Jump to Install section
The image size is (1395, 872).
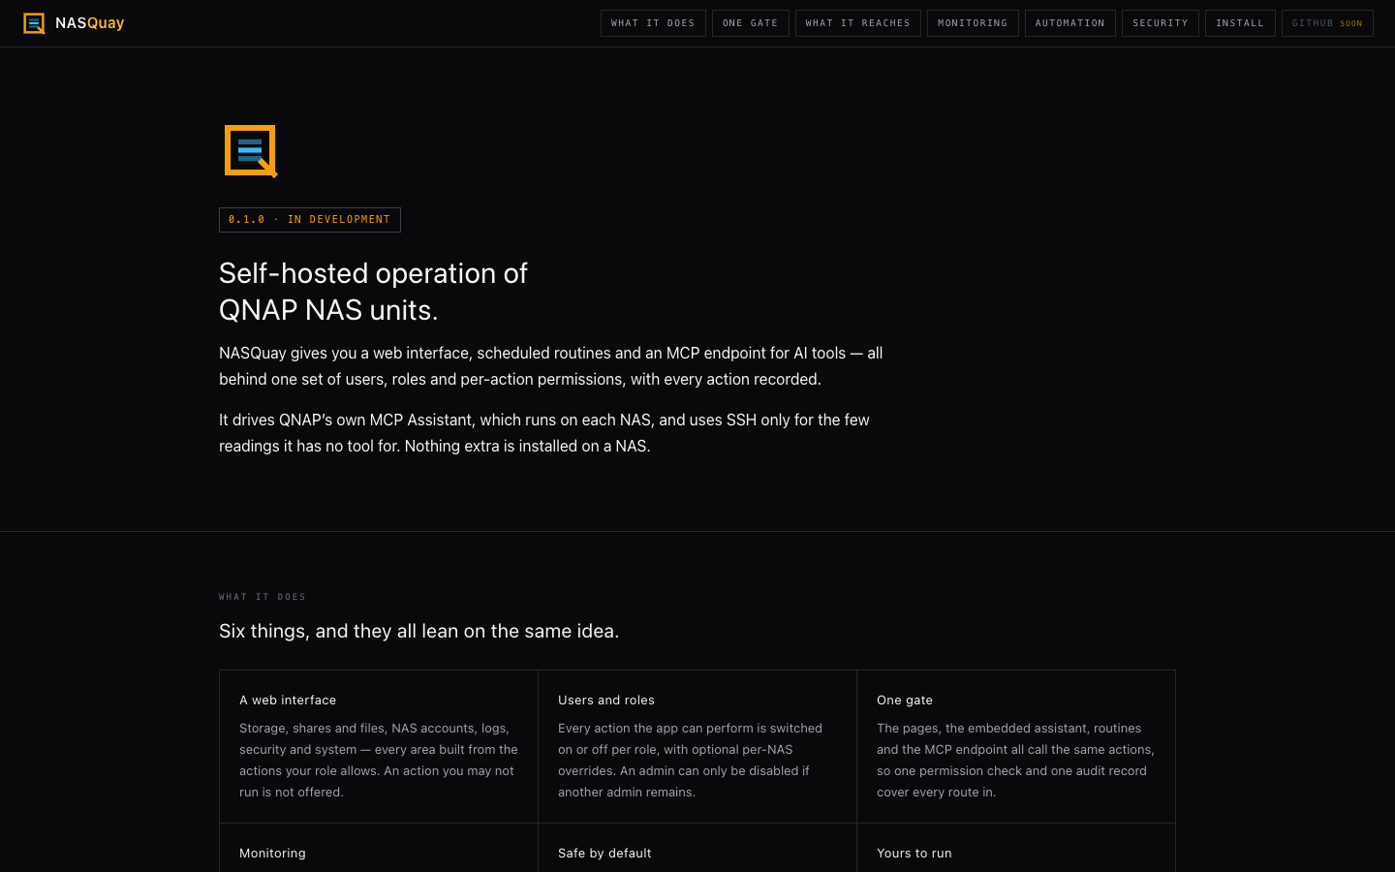click(x=1240, y=23)
